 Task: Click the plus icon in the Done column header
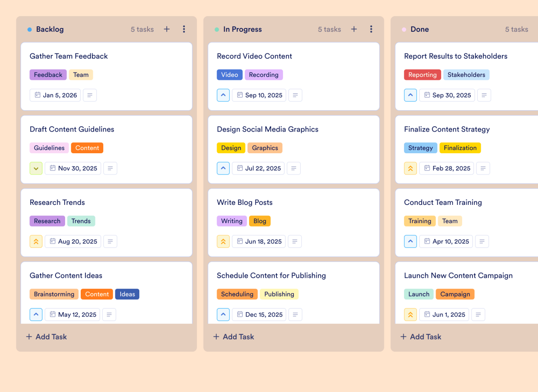(x=536, y=29)
